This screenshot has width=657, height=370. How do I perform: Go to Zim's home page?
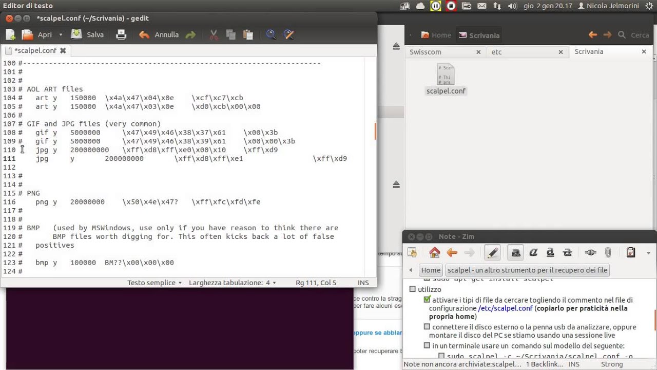pyautogui.click(x=435, y=252)
